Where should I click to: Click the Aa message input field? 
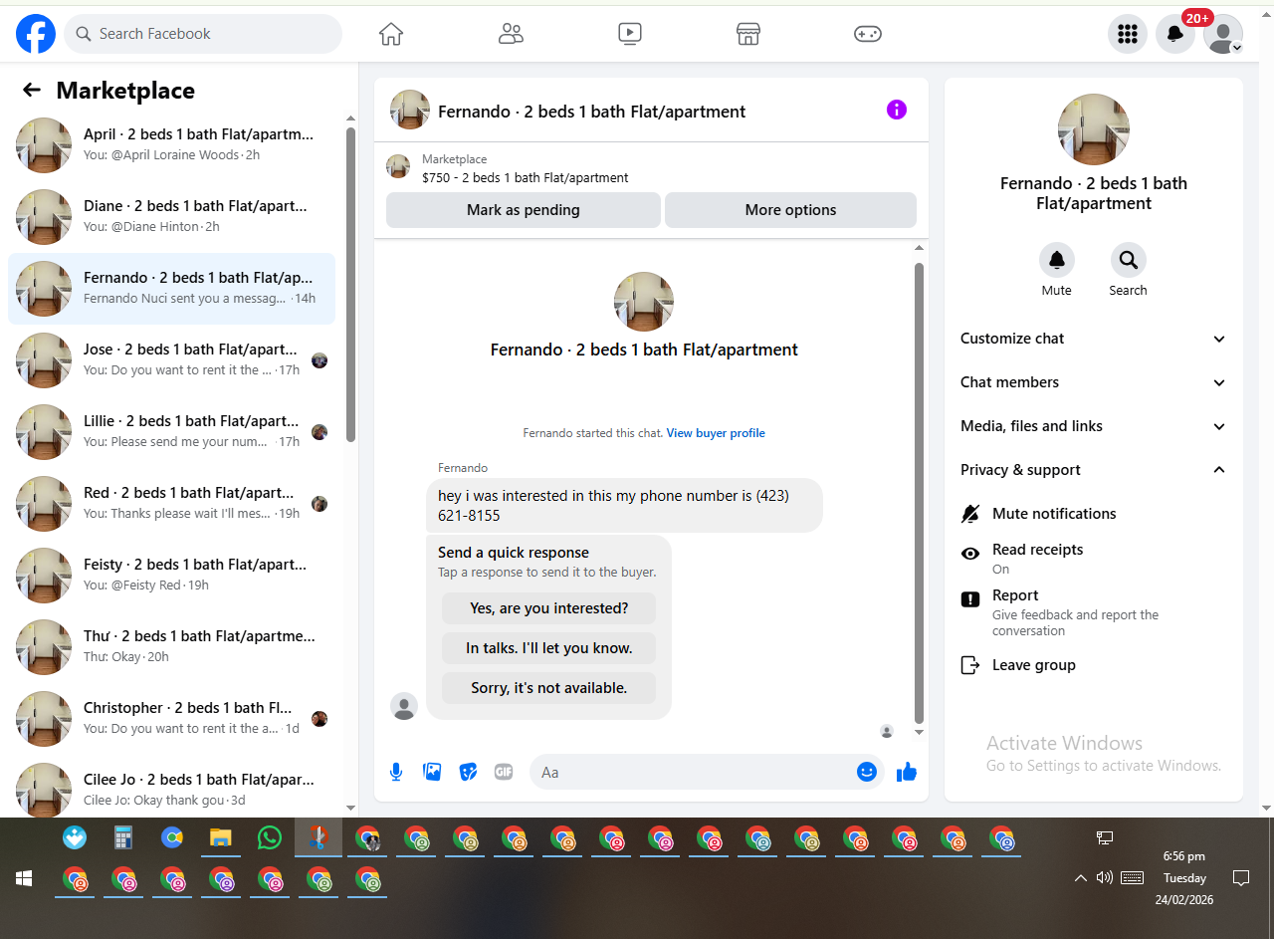693,772
